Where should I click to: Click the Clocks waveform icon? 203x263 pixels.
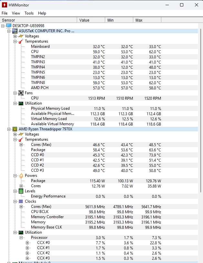(21, 201)
